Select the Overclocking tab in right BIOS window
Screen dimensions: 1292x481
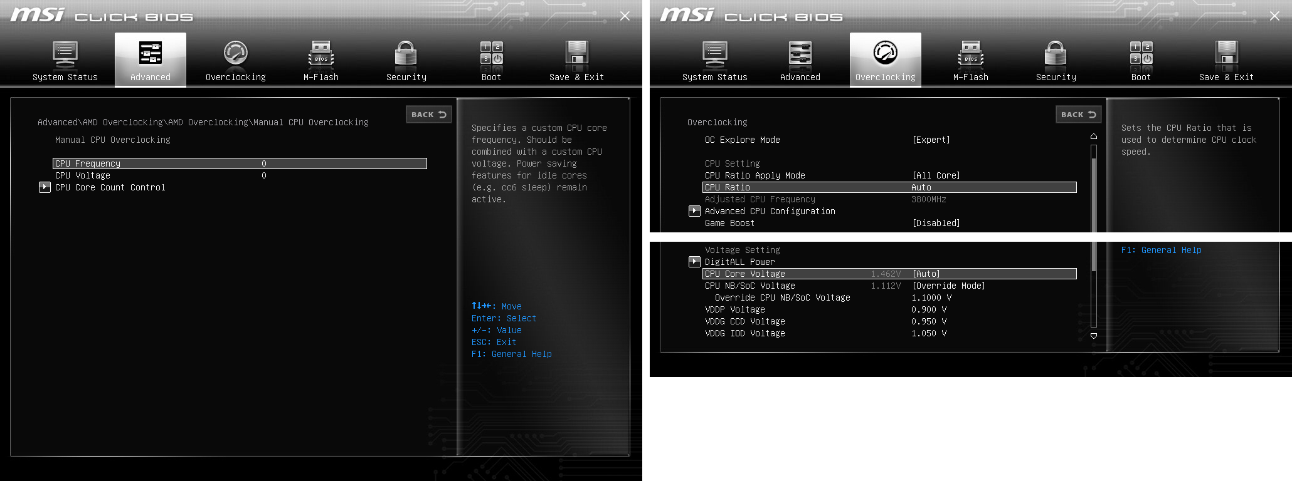click(x=886, y=59)
